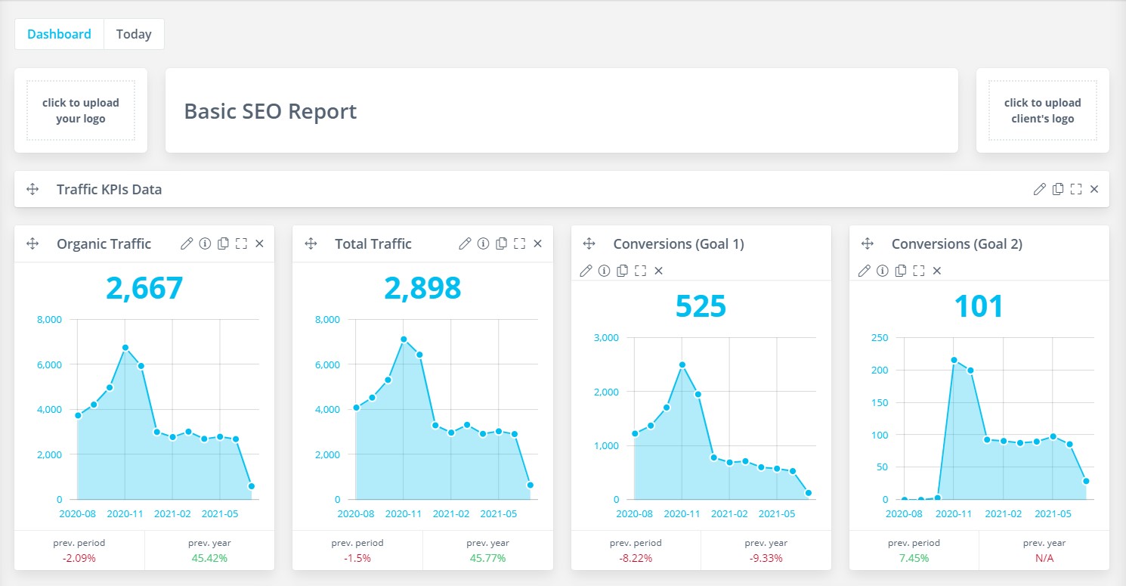This screenshot has width=1126, height=586.
Task: Duplicate the Total Traffic widget
Action: (x=501, y=243)
